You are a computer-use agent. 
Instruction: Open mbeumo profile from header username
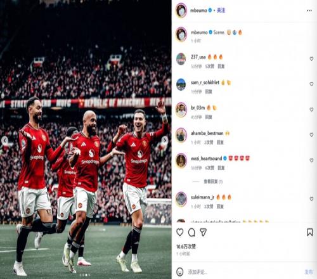coord(198,10)
